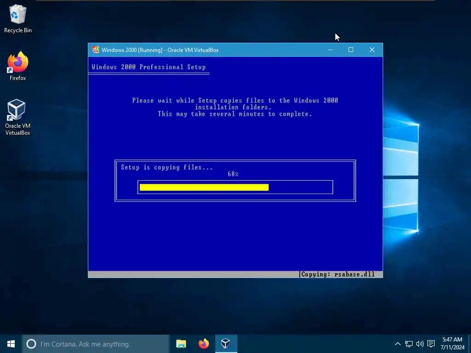Select the Oracle VM VirtualBox desktop shortcut
The height and width of the screenshot is (353, 471).
pos(18,117)
